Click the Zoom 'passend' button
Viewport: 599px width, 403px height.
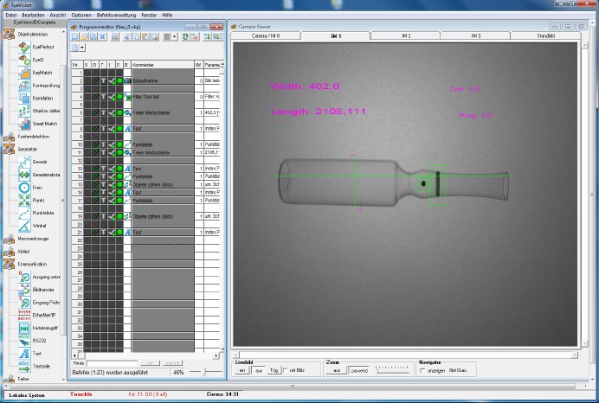[359, 370]
